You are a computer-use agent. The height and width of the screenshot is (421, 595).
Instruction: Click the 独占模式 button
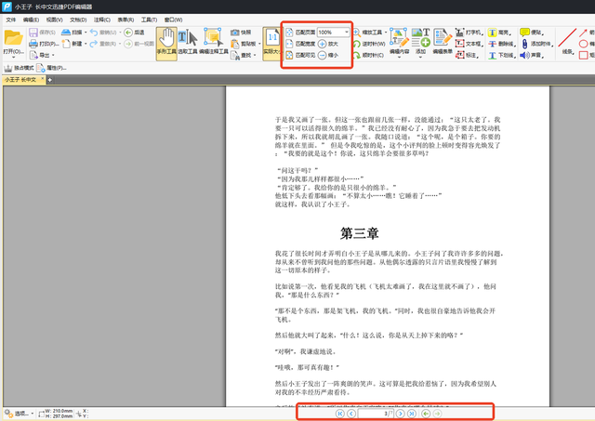click(x=19, y=68)
